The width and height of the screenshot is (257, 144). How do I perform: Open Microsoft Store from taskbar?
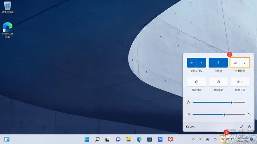(149, 139)
